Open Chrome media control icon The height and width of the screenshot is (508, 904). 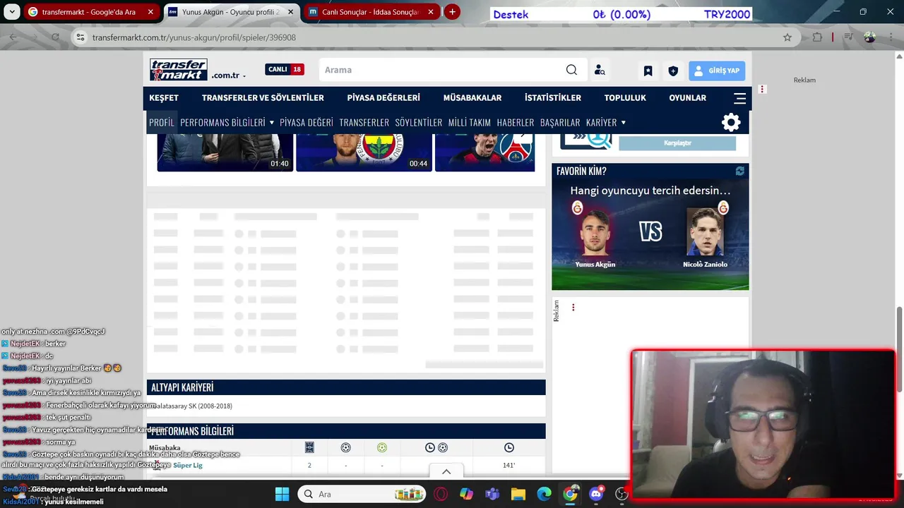[x=850, y=37]
